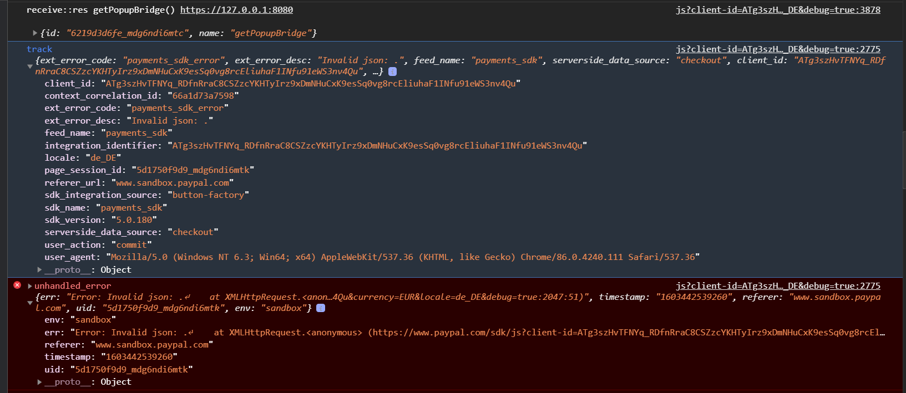Image resolution: width=906 pixels, height=393 pixels.
Task: Expand the getPopupBridge id object
Action: [x=35, y=33]
